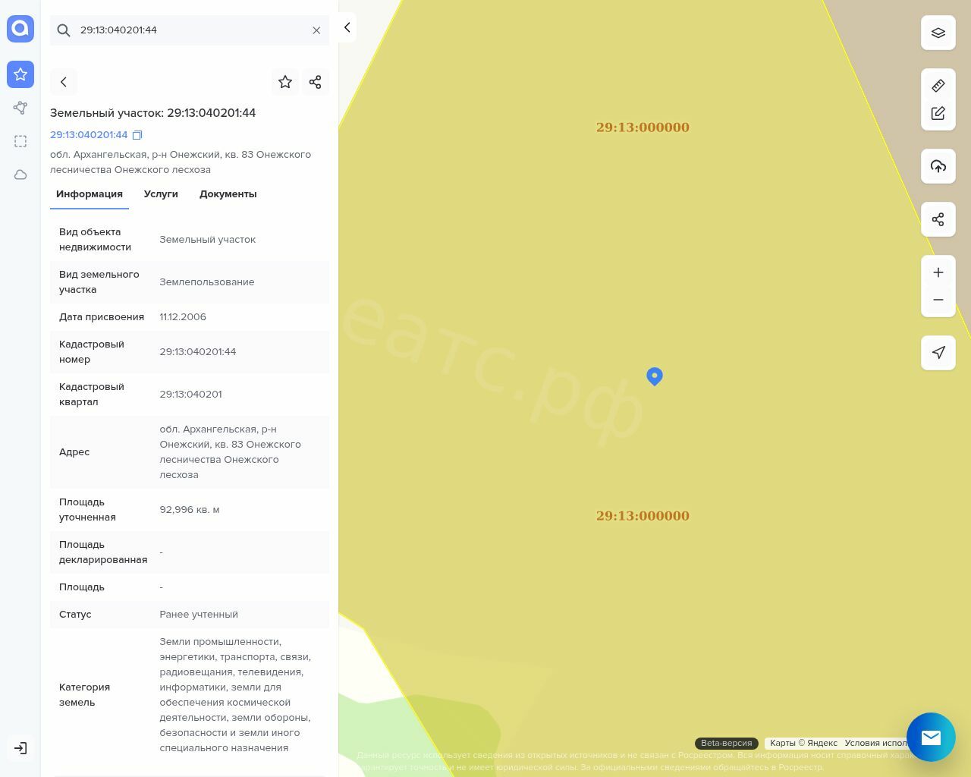Collapse the side information panel
Screen dimensions: 971x777
coord(347,27)
